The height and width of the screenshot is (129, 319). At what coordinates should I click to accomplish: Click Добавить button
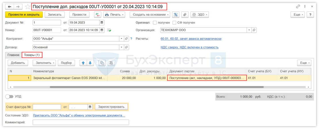pos(18,63)
